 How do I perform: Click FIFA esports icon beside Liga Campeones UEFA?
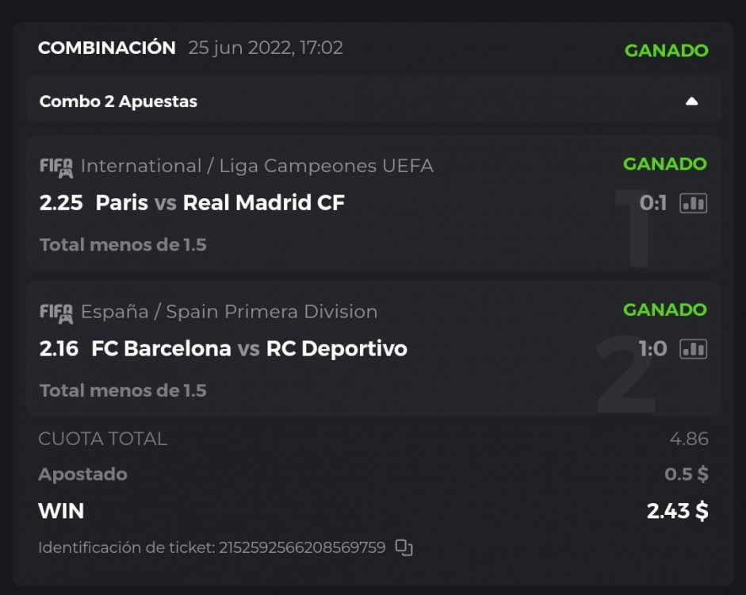55,167
